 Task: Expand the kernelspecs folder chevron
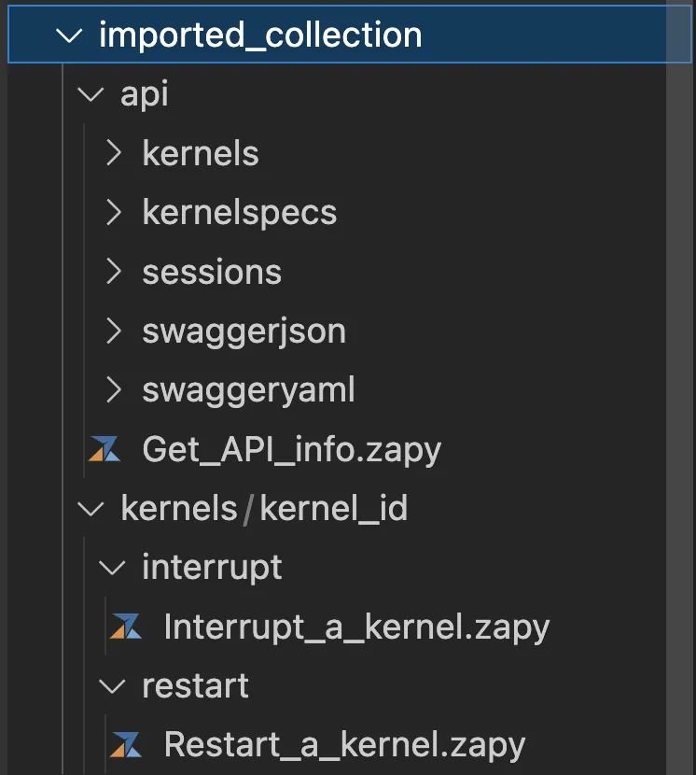pyautogui.click(x=114, y=213)
